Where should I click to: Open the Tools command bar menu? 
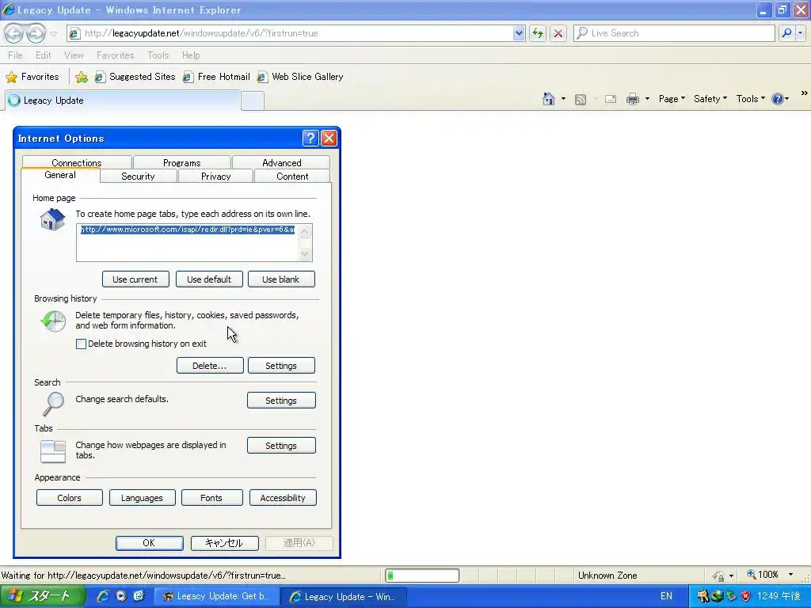tap(751, 99)
